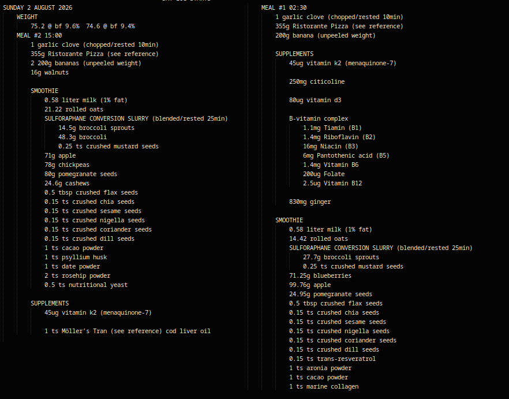
Task: Select the 16g walnuts line
Action: (50, 72)
